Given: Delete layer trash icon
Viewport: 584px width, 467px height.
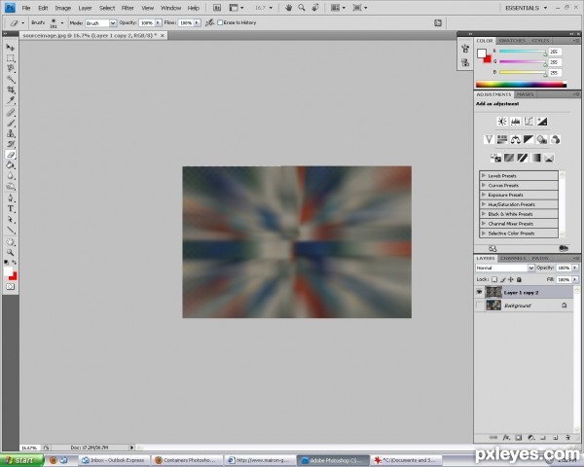Looking at the screenshot, I should point(567,438).
